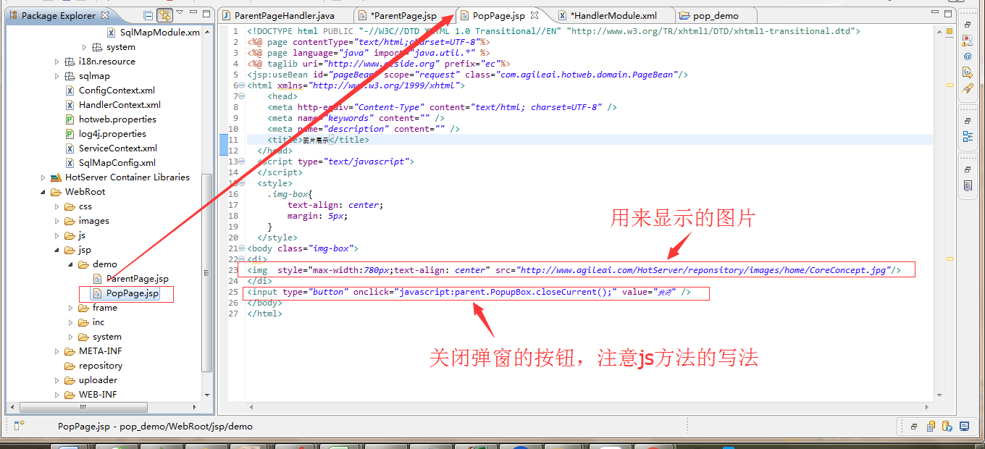Screen dimensions: 985x449
Task: Open the Declaration fast view icon
Action: click(x=968, y=72)
